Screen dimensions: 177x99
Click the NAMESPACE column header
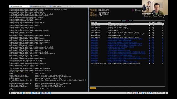click(x=95, y=22)
